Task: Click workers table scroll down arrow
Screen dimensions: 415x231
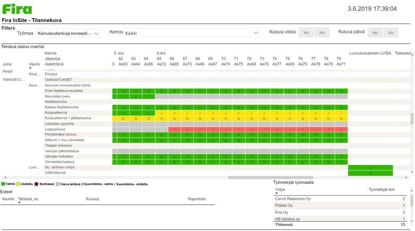Action: 412,221
